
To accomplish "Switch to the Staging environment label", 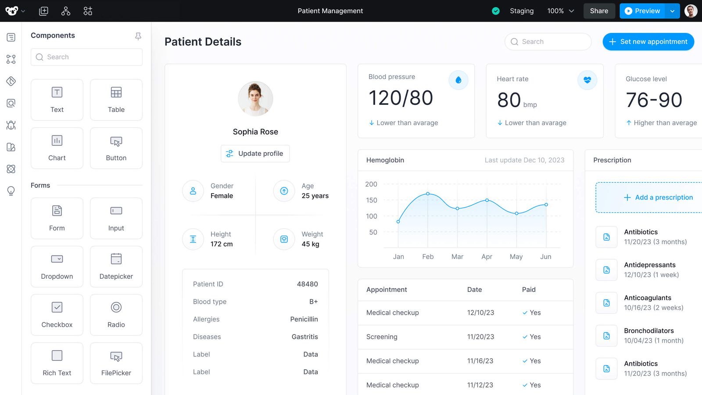I will [522, 11].
